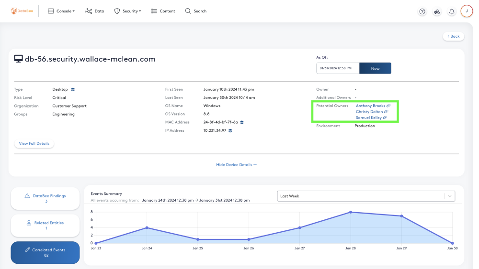
Task: Click the hostname db-56.security.wallace-mclean.com
Action: coord(90,59)
